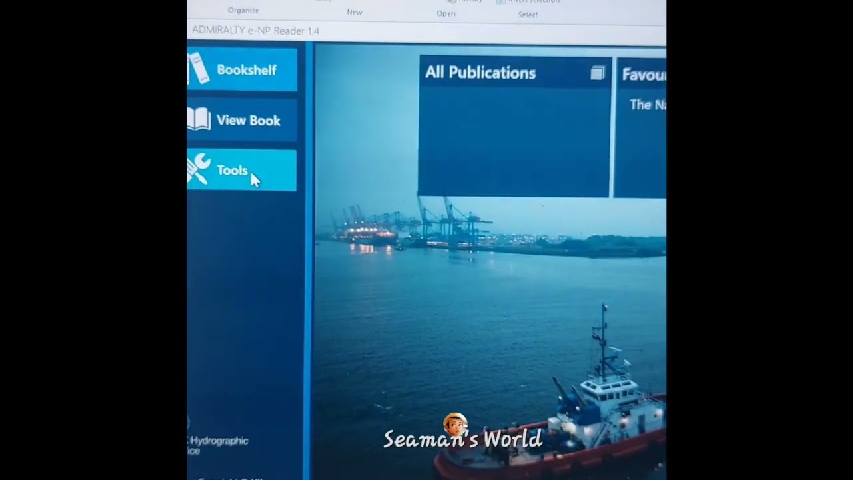Click the New group label in Explorer ribbon
This screenshot has width=853, height=480.
355,12
